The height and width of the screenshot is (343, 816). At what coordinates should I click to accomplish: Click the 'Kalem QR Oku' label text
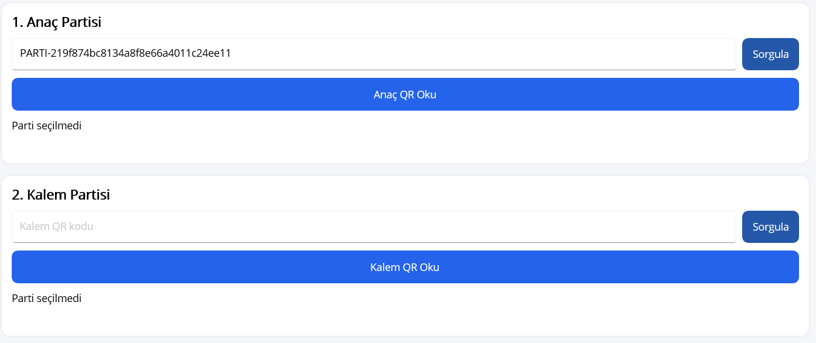[x=405, y=267]
